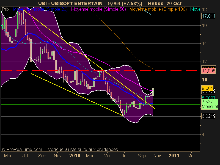Click '2011' on the time axis
The width and height of the screenshot is (220, 165).
coord(174,156)
